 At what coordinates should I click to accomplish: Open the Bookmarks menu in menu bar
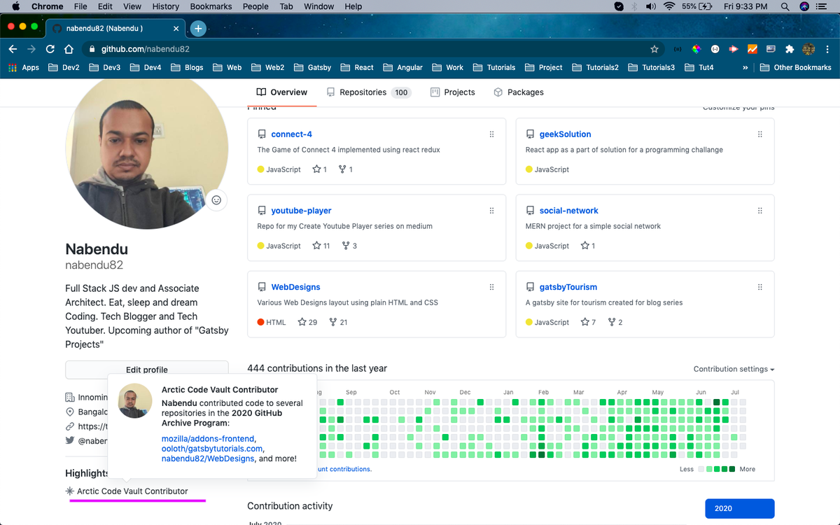(x=211, y=6)
